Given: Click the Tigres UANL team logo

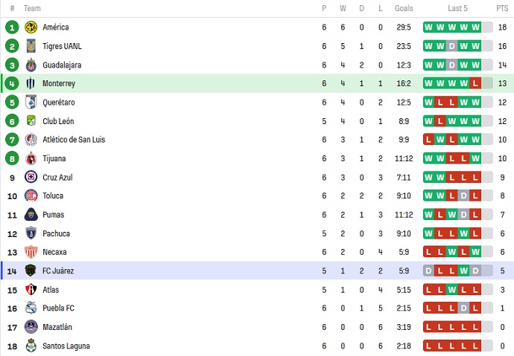Looking at the screenshot, I should pos(31,46).
